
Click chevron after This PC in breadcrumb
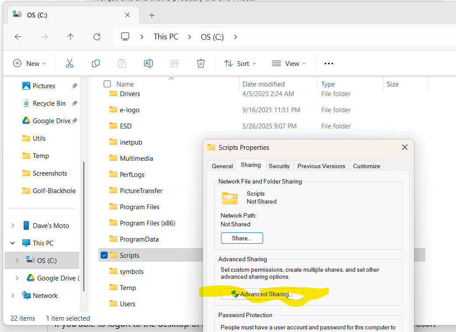(x=189, y=37)
